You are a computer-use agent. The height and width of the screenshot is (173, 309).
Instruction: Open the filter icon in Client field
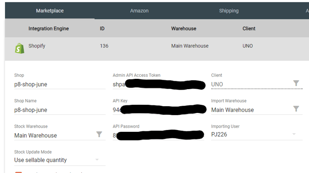[296, 83]
